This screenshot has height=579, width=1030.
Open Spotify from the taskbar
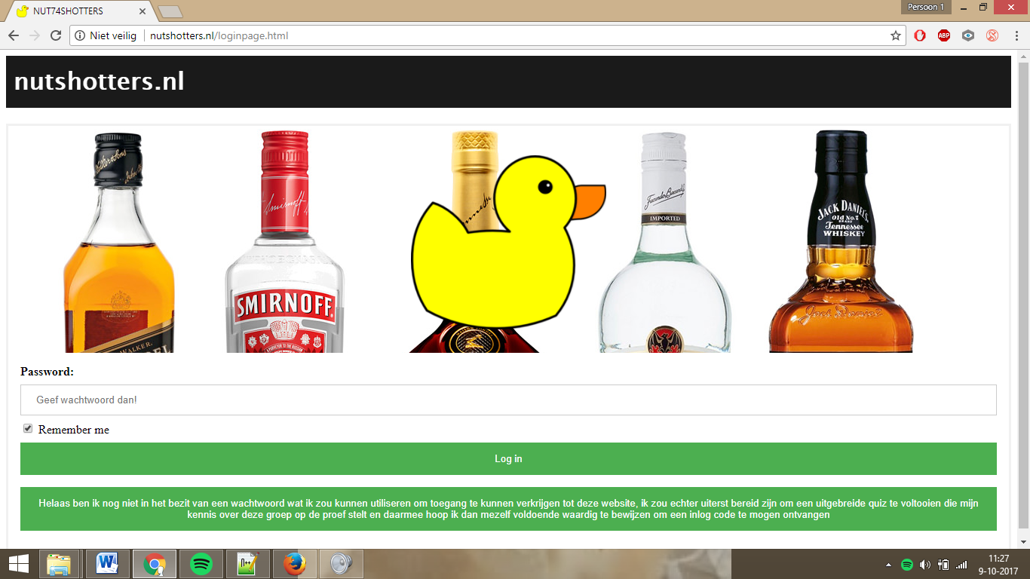coord(201,564)
